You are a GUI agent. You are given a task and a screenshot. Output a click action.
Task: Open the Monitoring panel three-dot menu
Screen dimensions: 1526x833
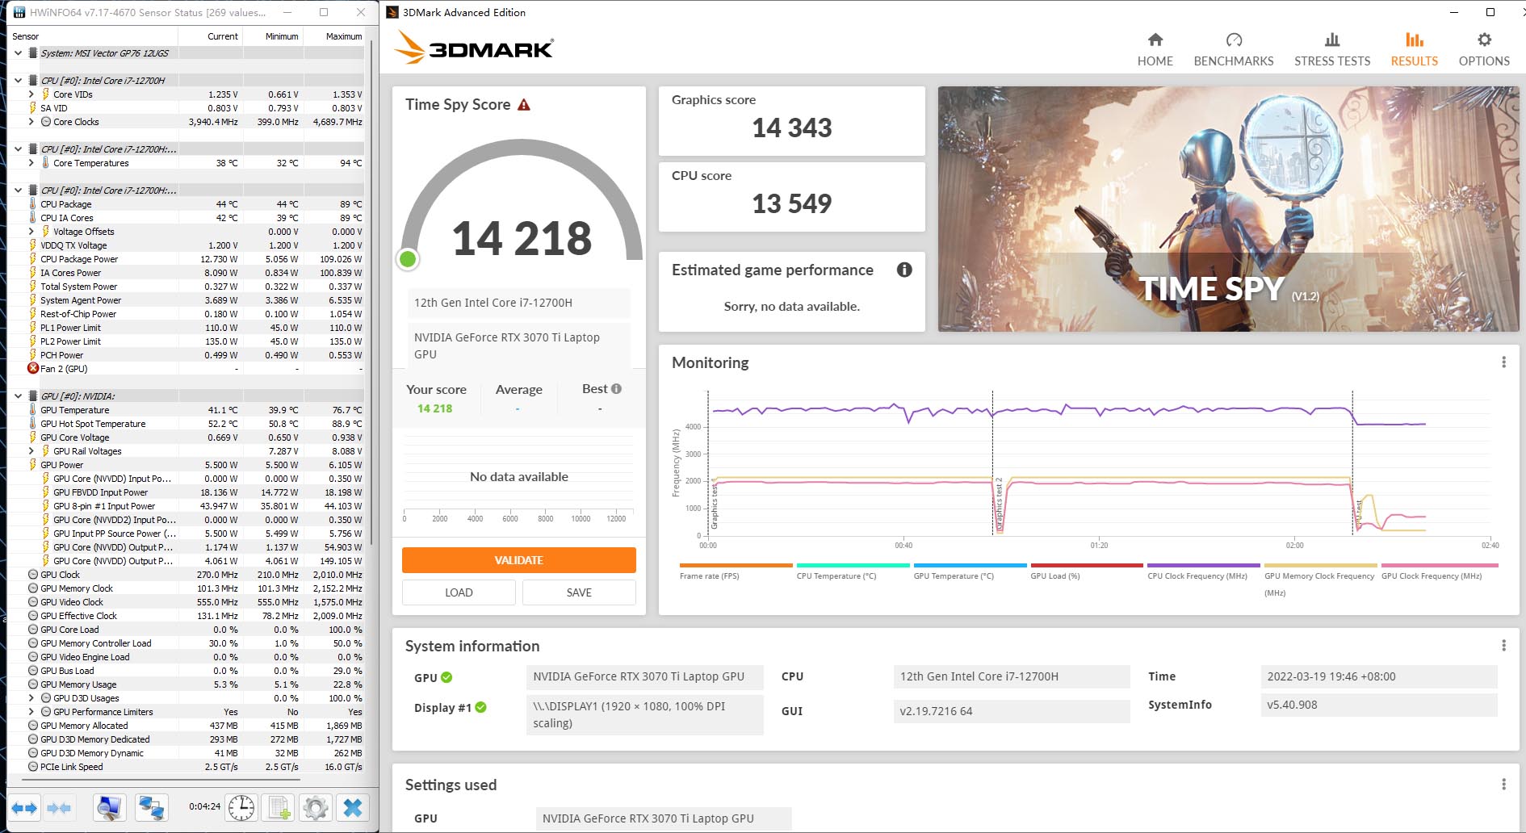coord(1503,362)
